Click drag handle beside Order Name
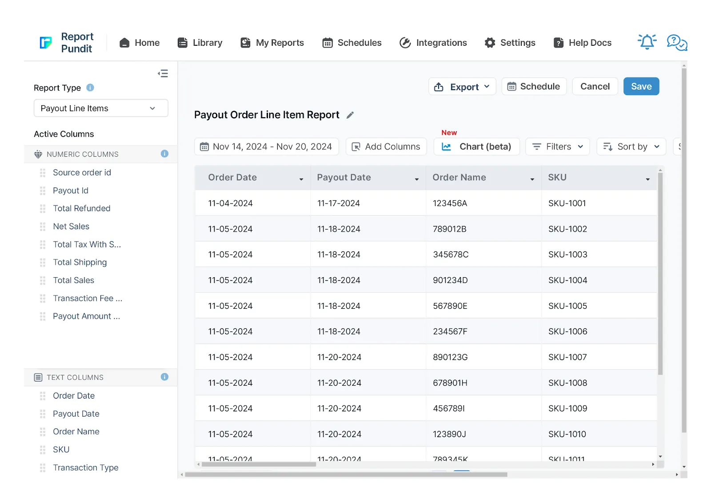Screen dimensions: 711x502 (43, 432)
